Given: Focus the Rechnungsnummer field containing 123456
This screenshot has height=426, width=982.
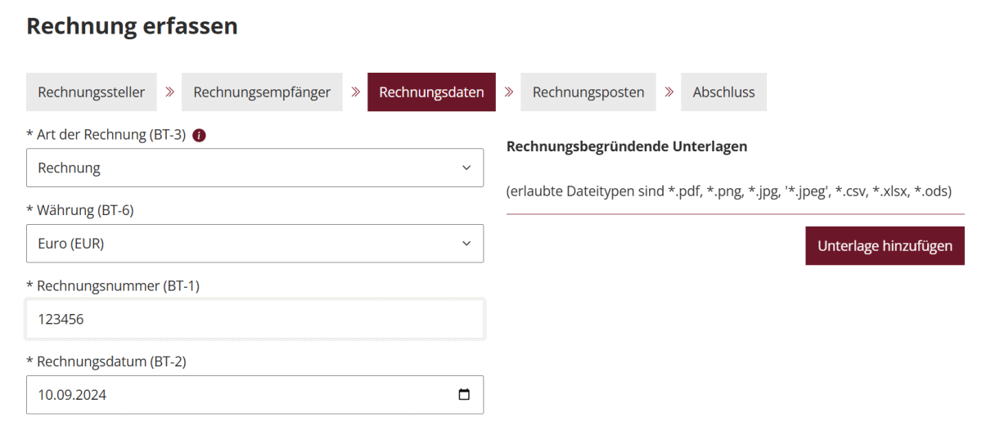Looking at the screenshot, I should click(x=255, y=319).
